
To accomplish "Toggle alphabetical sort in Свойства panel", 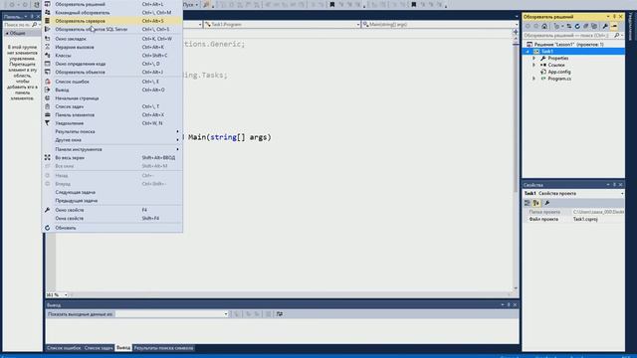I will point(536,203).
